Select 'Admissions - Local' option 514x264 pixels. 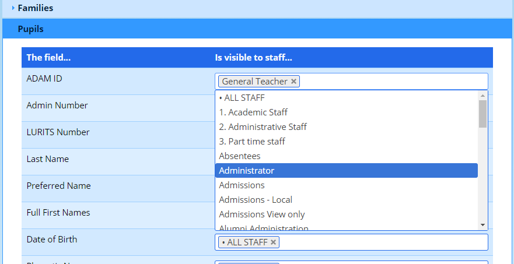click(x=256, y=200)
